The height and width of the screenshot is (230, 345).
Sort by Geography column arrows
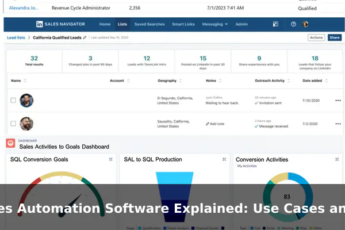[x=181, y=80]
